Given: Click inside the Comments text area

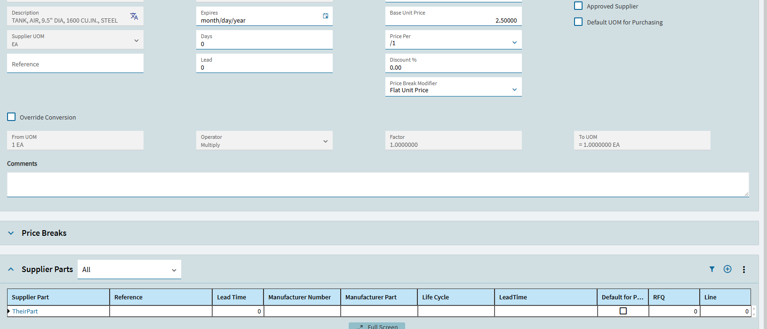Looking at the screenshot, I should click(378, 185).
